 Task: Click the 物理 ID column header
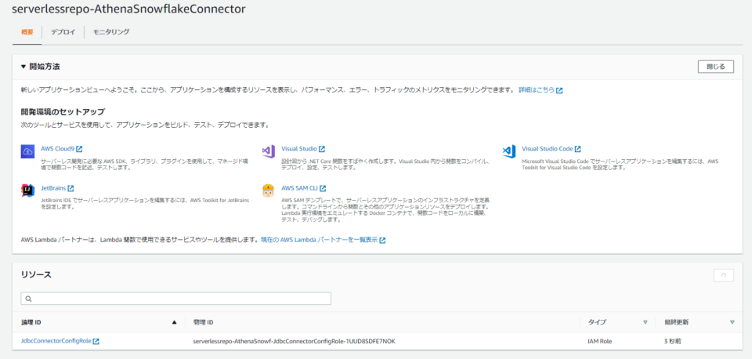click(x=204, y=322)
